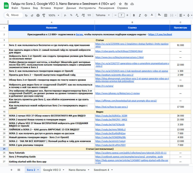Screen dimensions: 193x173
Task: Toggle strikethrough formatting
Action: (146, 15)
